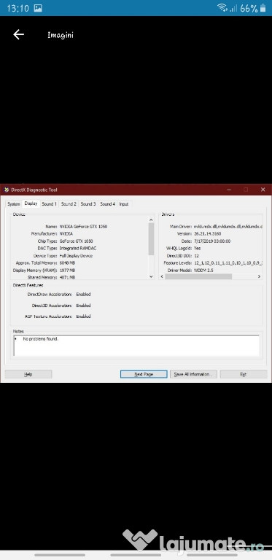Image resolution: width=272 pixels, height=560 pixels.
Task: Open the Sound 2 tab
Action: [69, 204]
